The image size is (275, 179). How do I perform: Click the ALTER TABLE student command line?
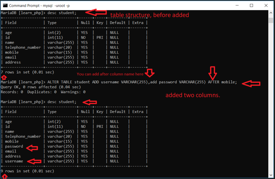(119, 82)
